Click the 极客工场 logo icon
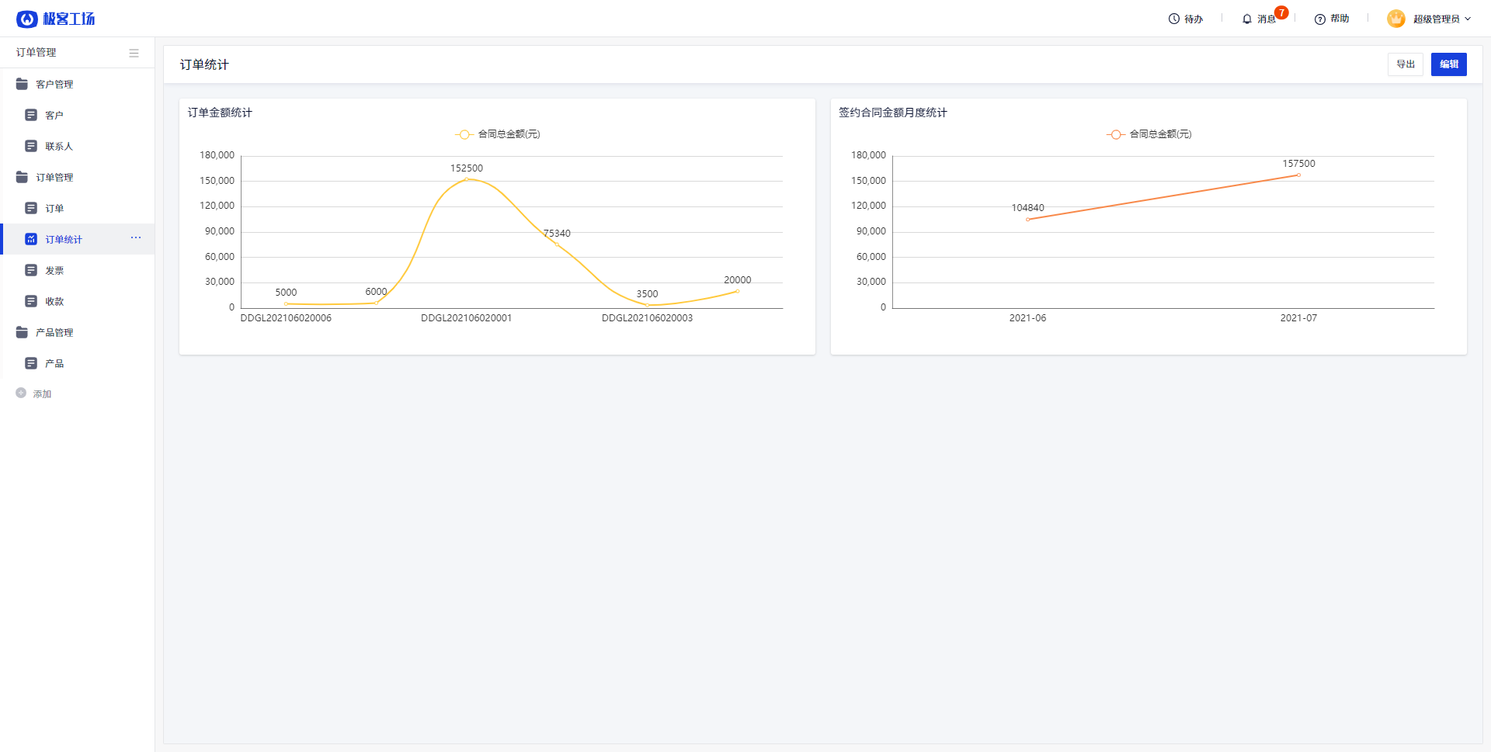 27,19
